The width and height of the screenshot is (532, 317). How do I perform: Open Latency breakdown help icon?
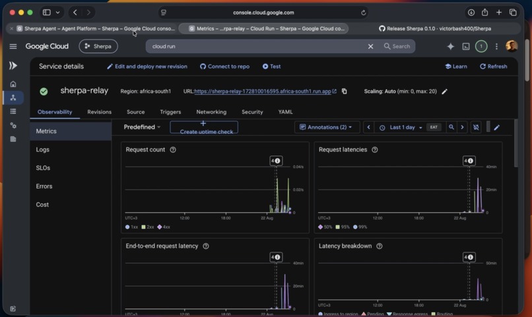pos(380,246)
